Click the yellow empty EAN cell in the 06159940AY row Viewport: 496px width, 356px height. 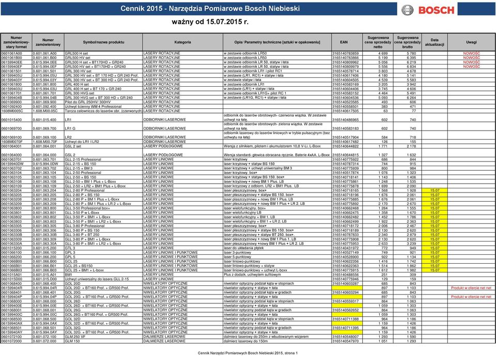[x=347, y=332]
